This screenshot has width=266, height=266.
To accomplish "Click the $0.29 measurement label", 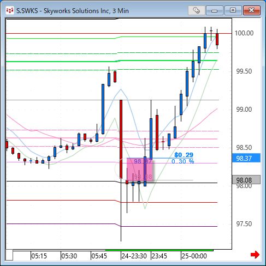I will pos(184,155).
